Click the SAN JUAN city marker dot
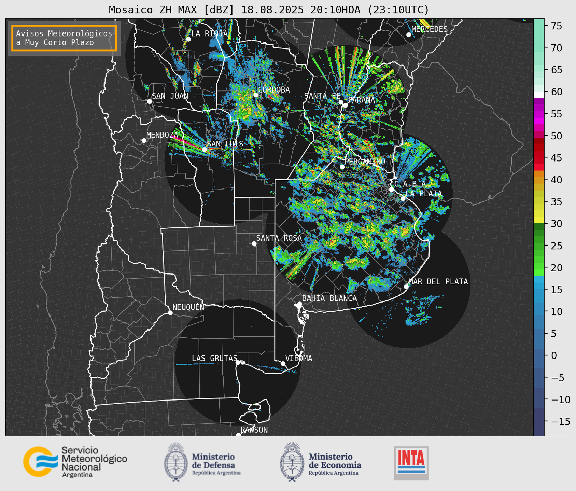The image size is (576, 491). click(149, 101)
